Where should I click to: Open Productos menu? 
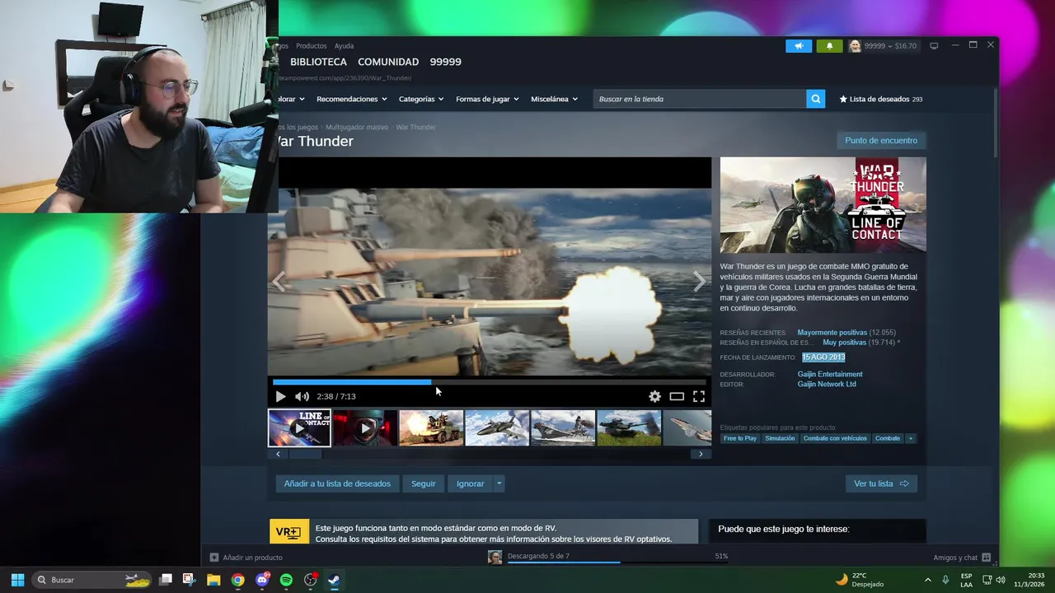tap(312, 46)
